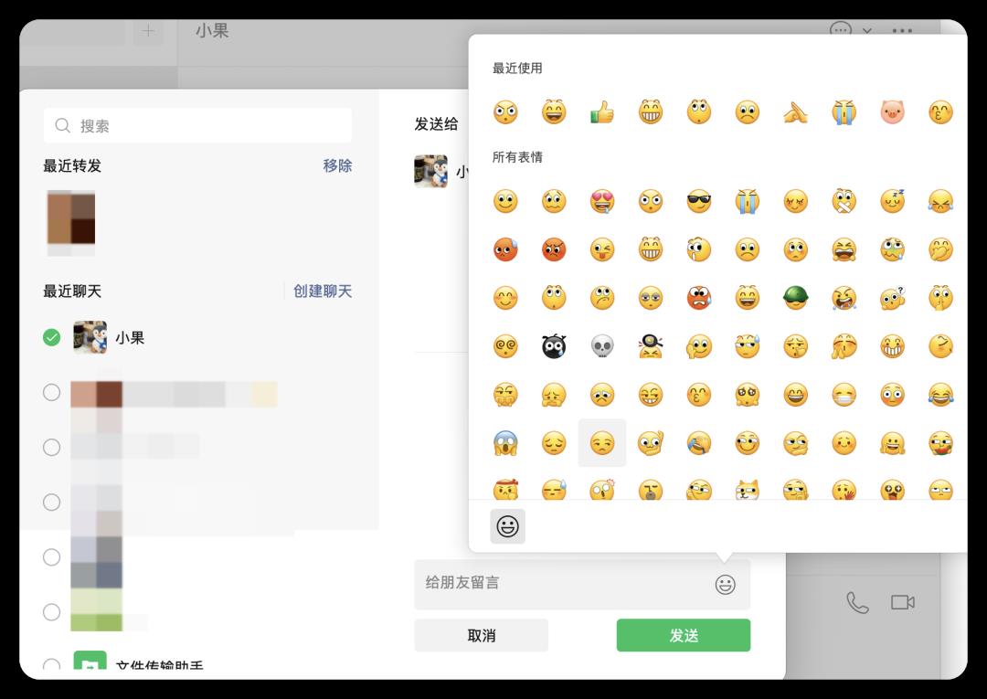Start a video call with the camera icon

(x=903, y=601)
